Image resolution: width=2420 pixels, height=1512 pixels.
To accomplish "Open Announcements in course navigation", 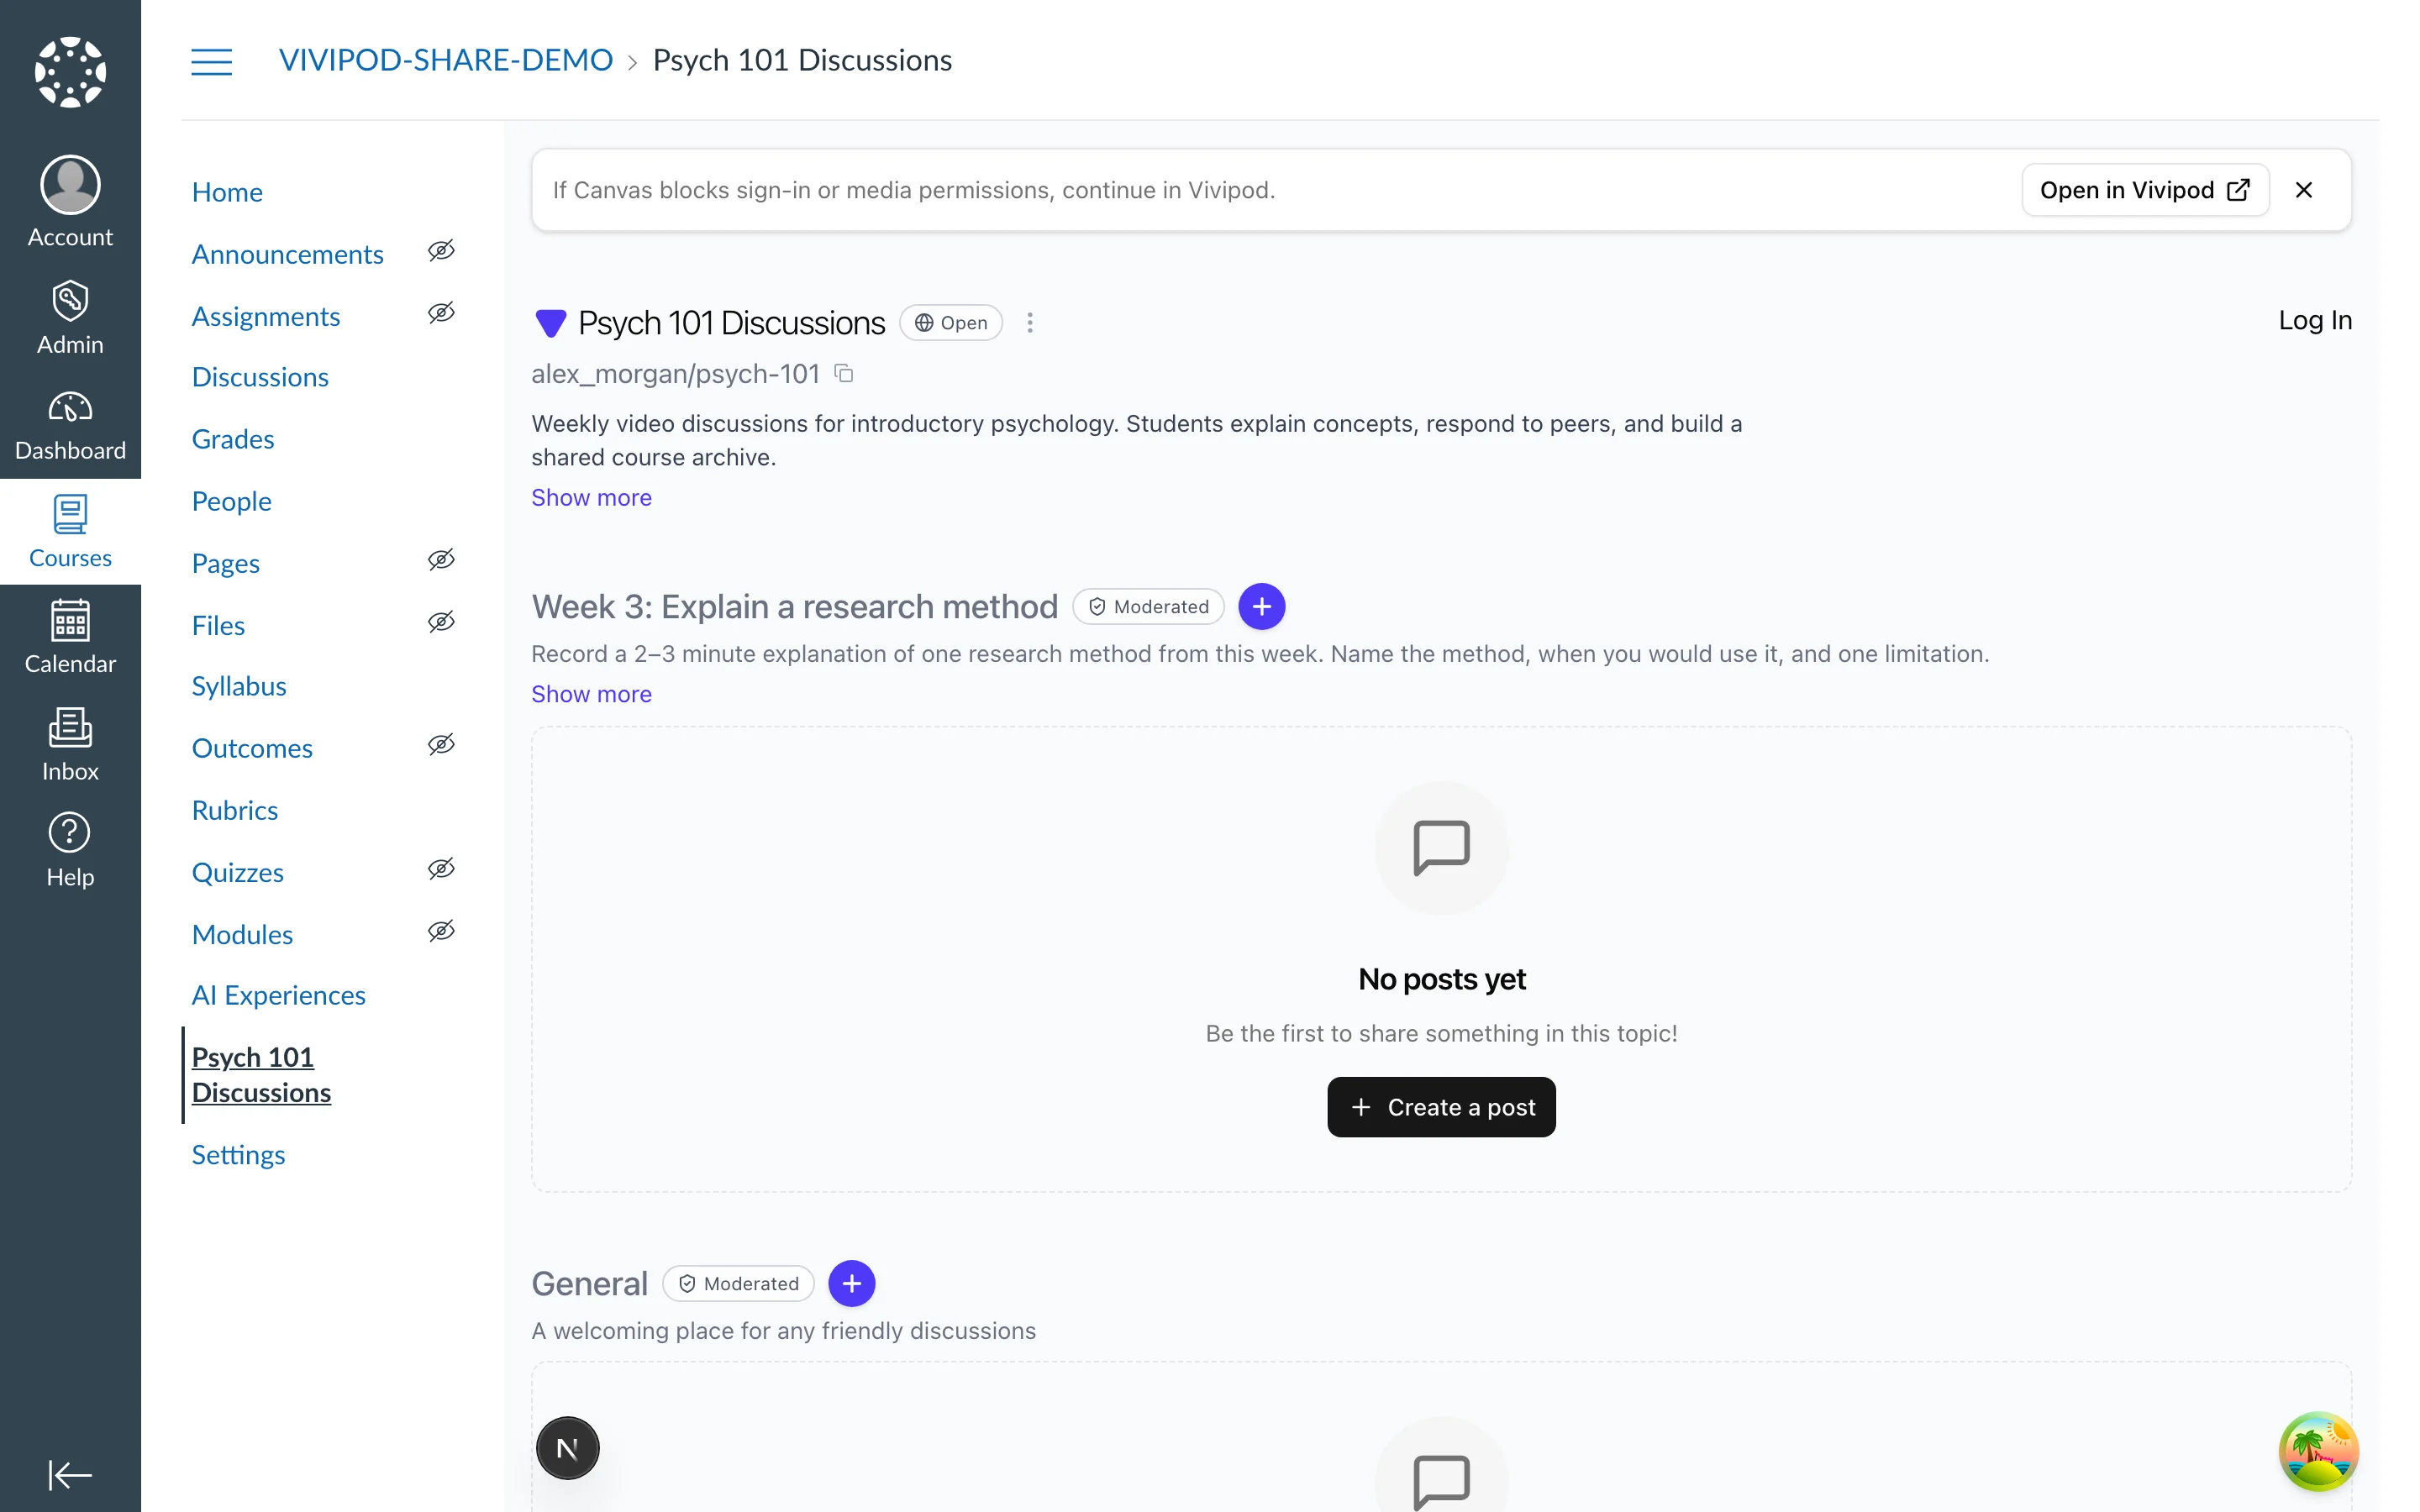I will click(287, 254).
